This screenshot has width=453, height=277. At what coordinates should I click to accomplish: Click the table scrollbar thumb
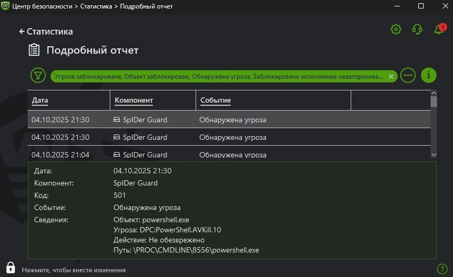(x=434, y=102)
